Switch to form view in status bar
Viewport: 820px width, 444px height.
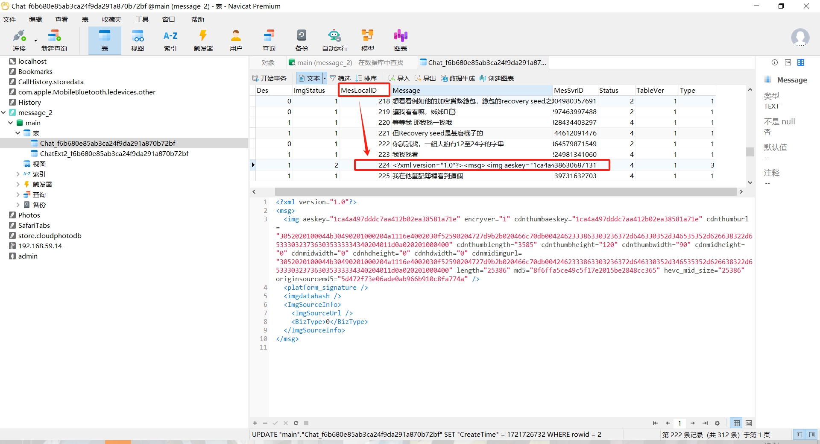tap(749, 423)
